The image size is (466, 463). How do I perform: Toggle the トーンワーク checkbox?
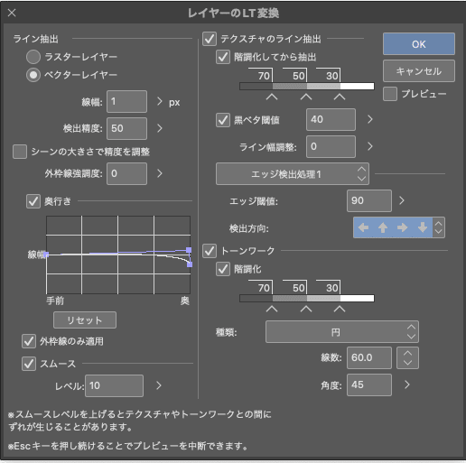210,251
